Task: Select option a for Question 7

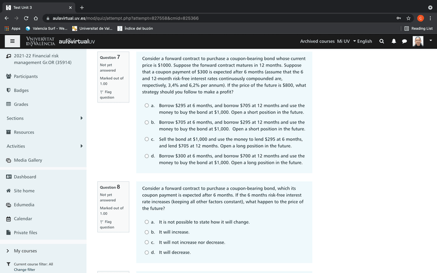Action: pyautogui.click(x=147, y=106)
